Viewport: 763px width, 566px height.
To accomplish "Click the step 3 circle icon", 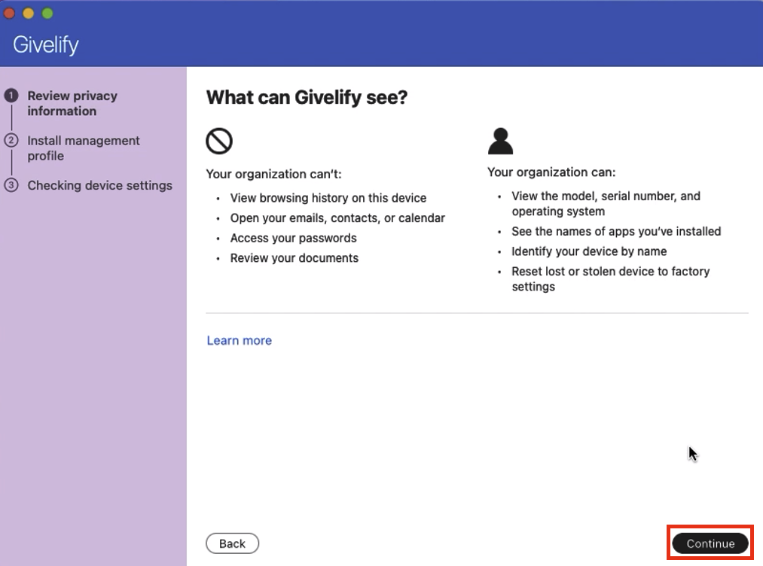I will (x=11, y=185).
